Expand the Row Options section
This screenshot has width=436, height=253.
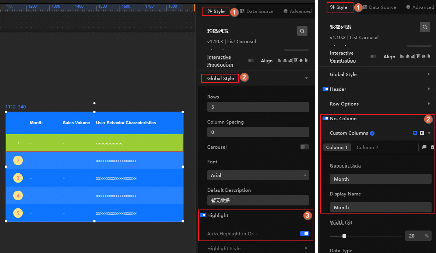[380, 104]
